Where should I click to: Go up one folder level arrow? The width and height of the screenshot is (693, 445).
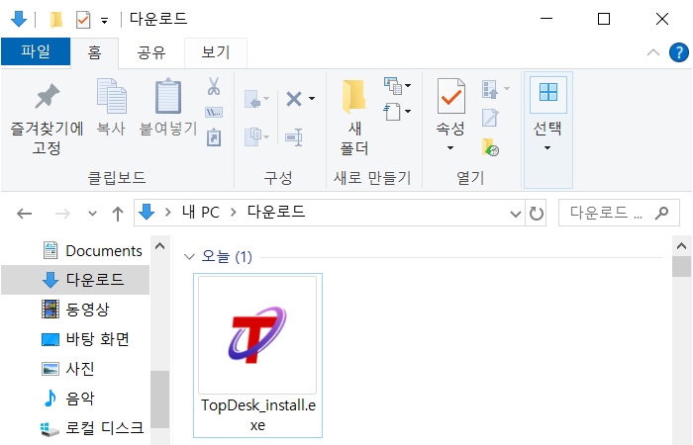[118, 214]
